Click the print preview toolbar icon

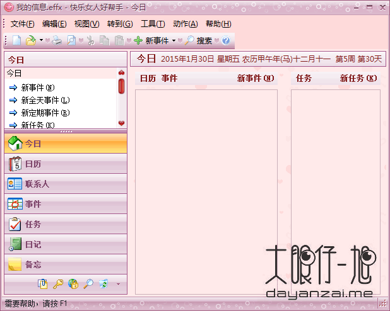(x=72, y=40)
